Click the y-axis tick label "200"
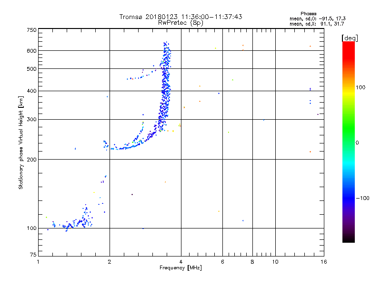 click(31, 160)
